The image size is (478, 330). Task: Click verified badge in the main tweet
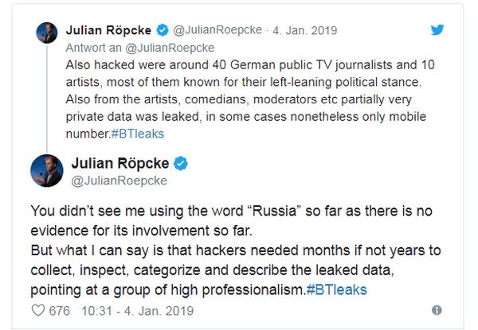(181, 164)
